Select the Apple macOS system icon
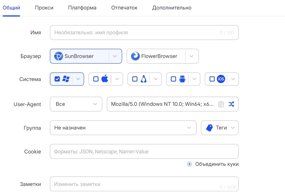This screenshot has height=196, width=285. [x=105, y=79]
